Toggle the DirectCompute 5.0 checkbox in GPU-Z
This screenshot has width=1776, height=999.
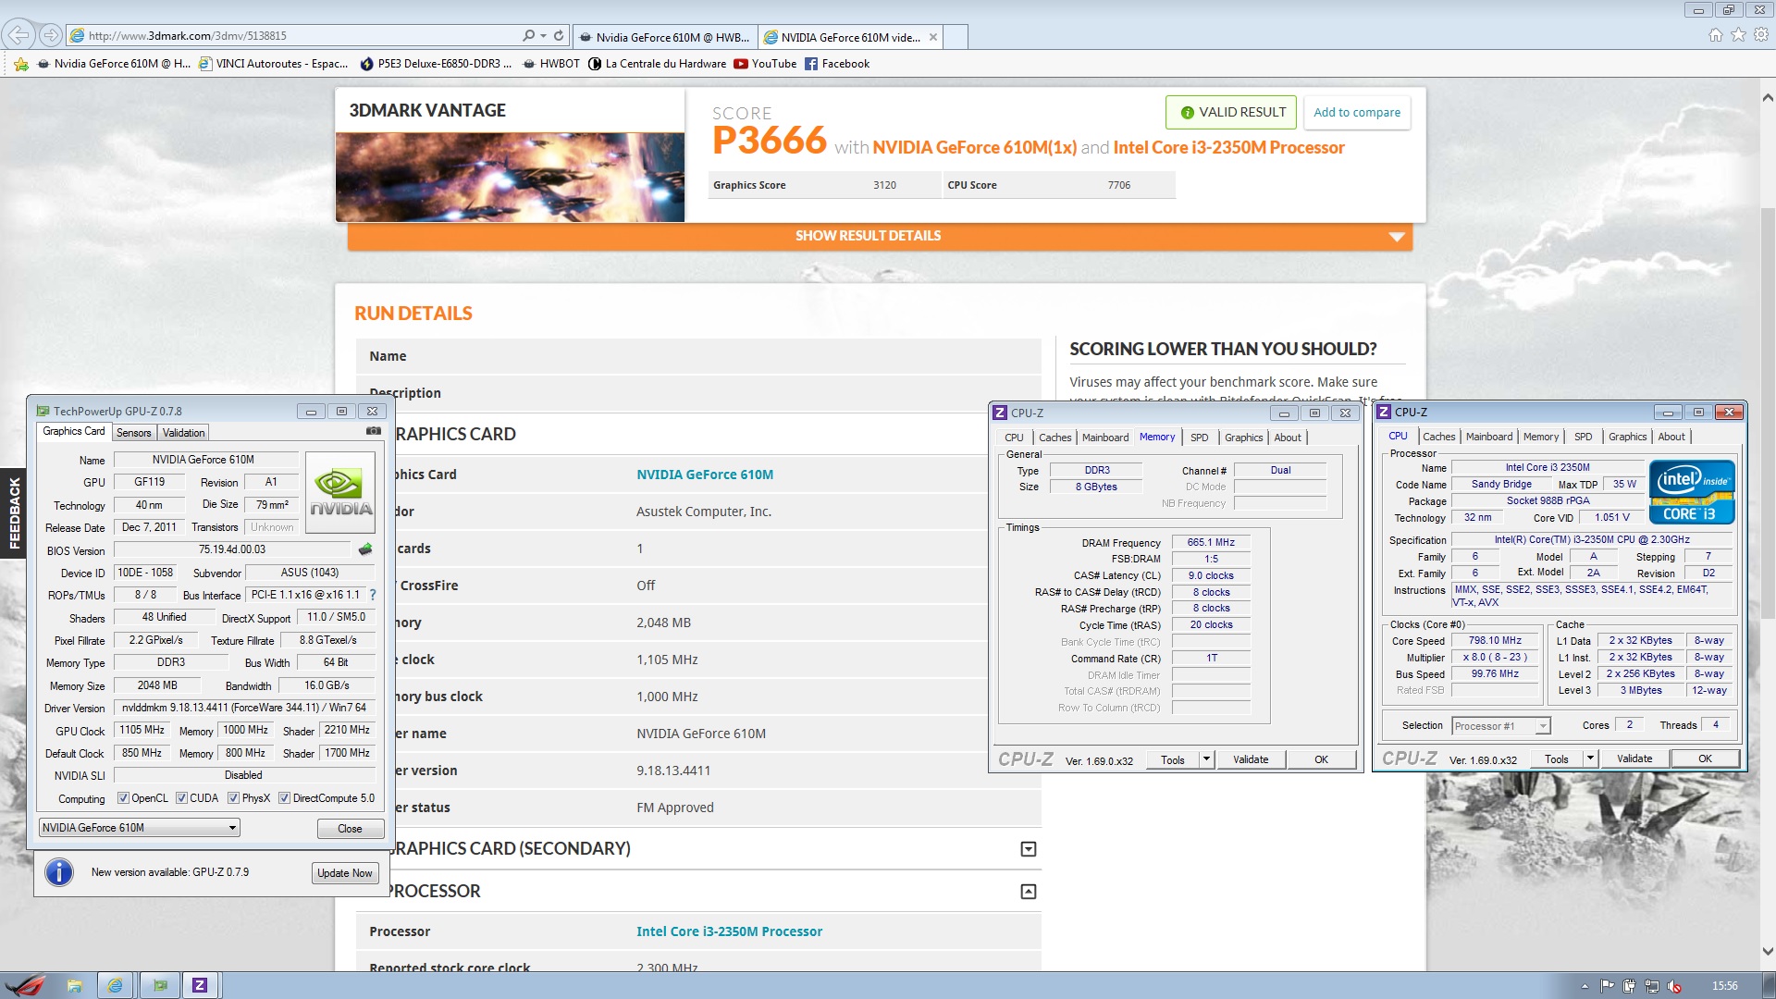pyautogui.click(x=285, y=798)
